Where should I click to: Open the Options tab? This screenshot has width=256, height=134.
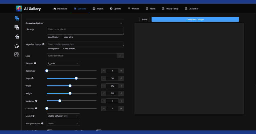[115, 9]
